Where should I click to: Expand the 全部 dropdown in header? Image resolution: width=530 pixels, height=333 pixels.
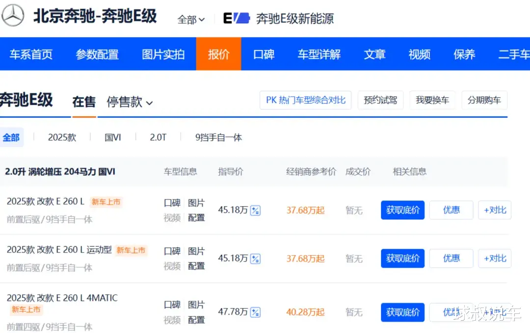tap(191, 20)
